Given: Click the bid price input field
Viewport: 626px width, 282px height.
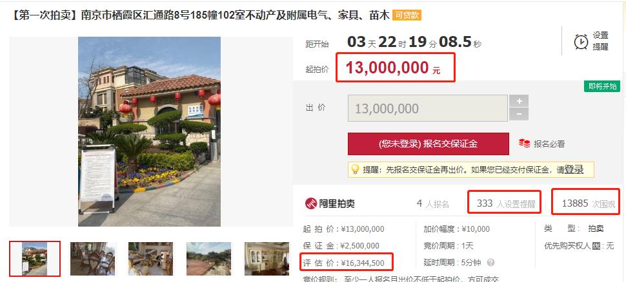Looking at the screenshot, I should (428, 108).
